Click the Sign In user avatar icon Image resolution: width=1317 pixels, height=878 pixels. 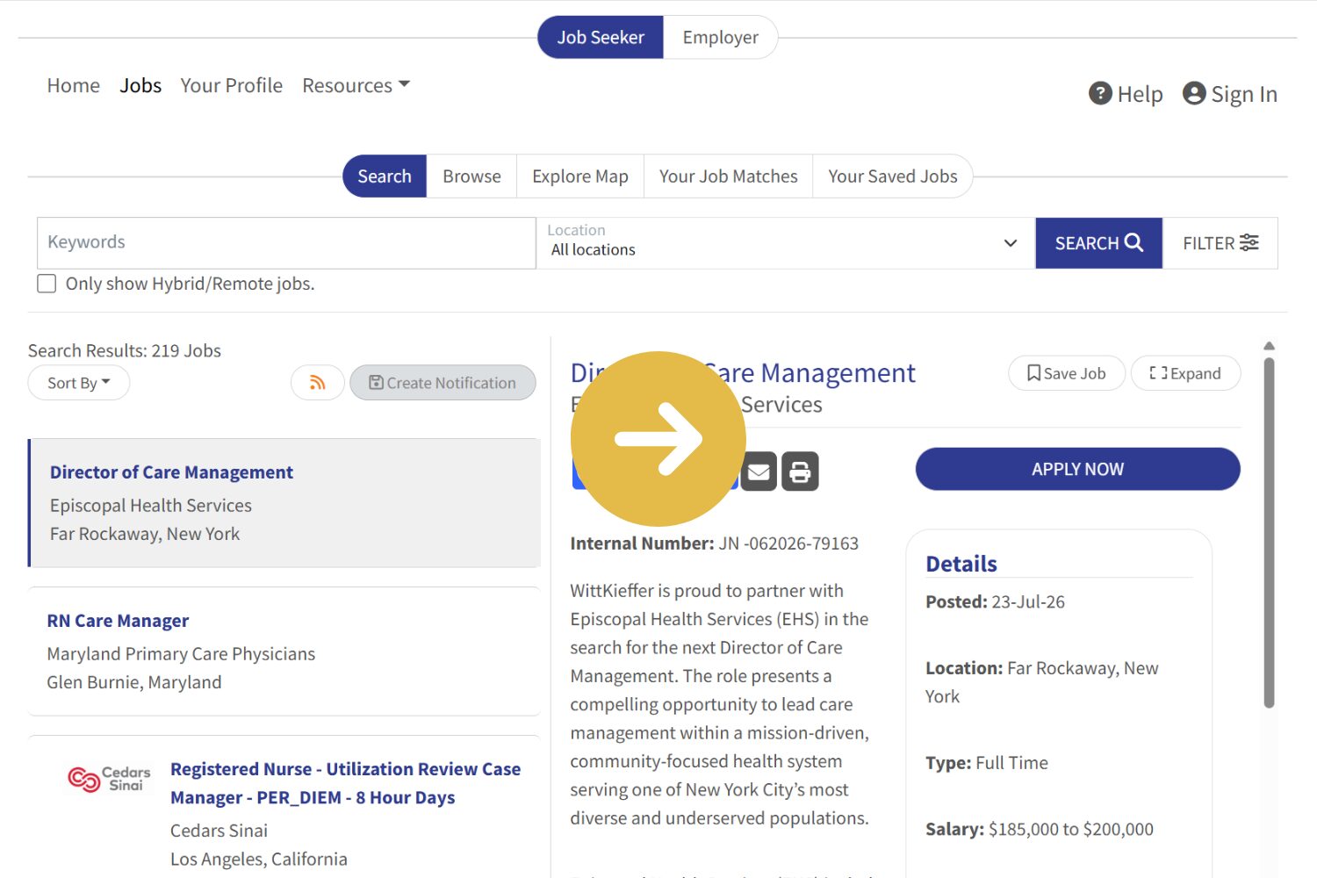click(x=1194, y=93)
